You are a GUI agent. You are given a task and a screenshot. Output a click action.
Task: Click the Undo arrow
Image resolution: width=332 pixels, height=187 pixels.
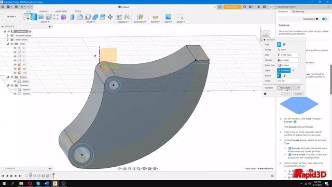(x=22, y=7)
